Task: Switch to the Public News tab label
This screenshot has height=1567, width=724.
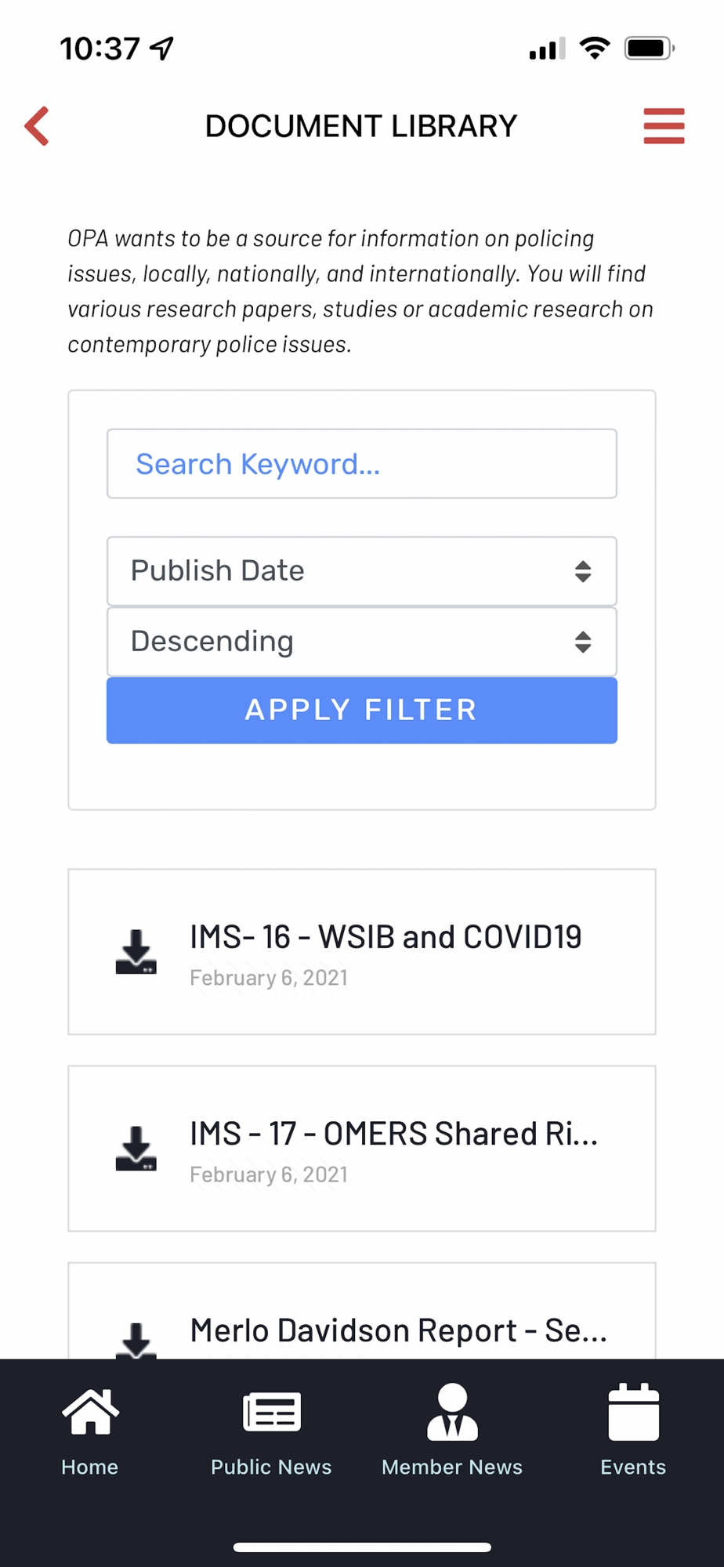Action: [271, 1467]
